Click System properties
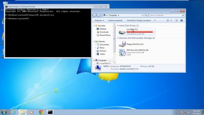This screenshot has width=204, height=115. pos(115,20)
